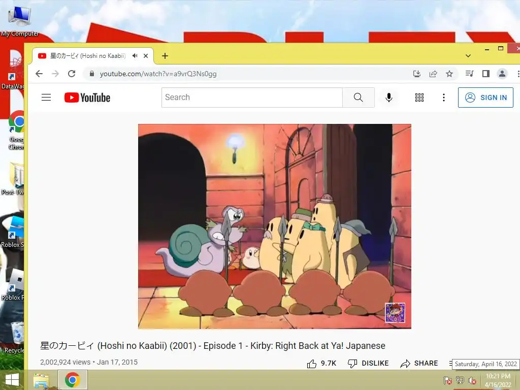Image resolution: width=520 pixels, height=390 pixels.
Task: Click the address bar URL
Action: coord(158,74)
